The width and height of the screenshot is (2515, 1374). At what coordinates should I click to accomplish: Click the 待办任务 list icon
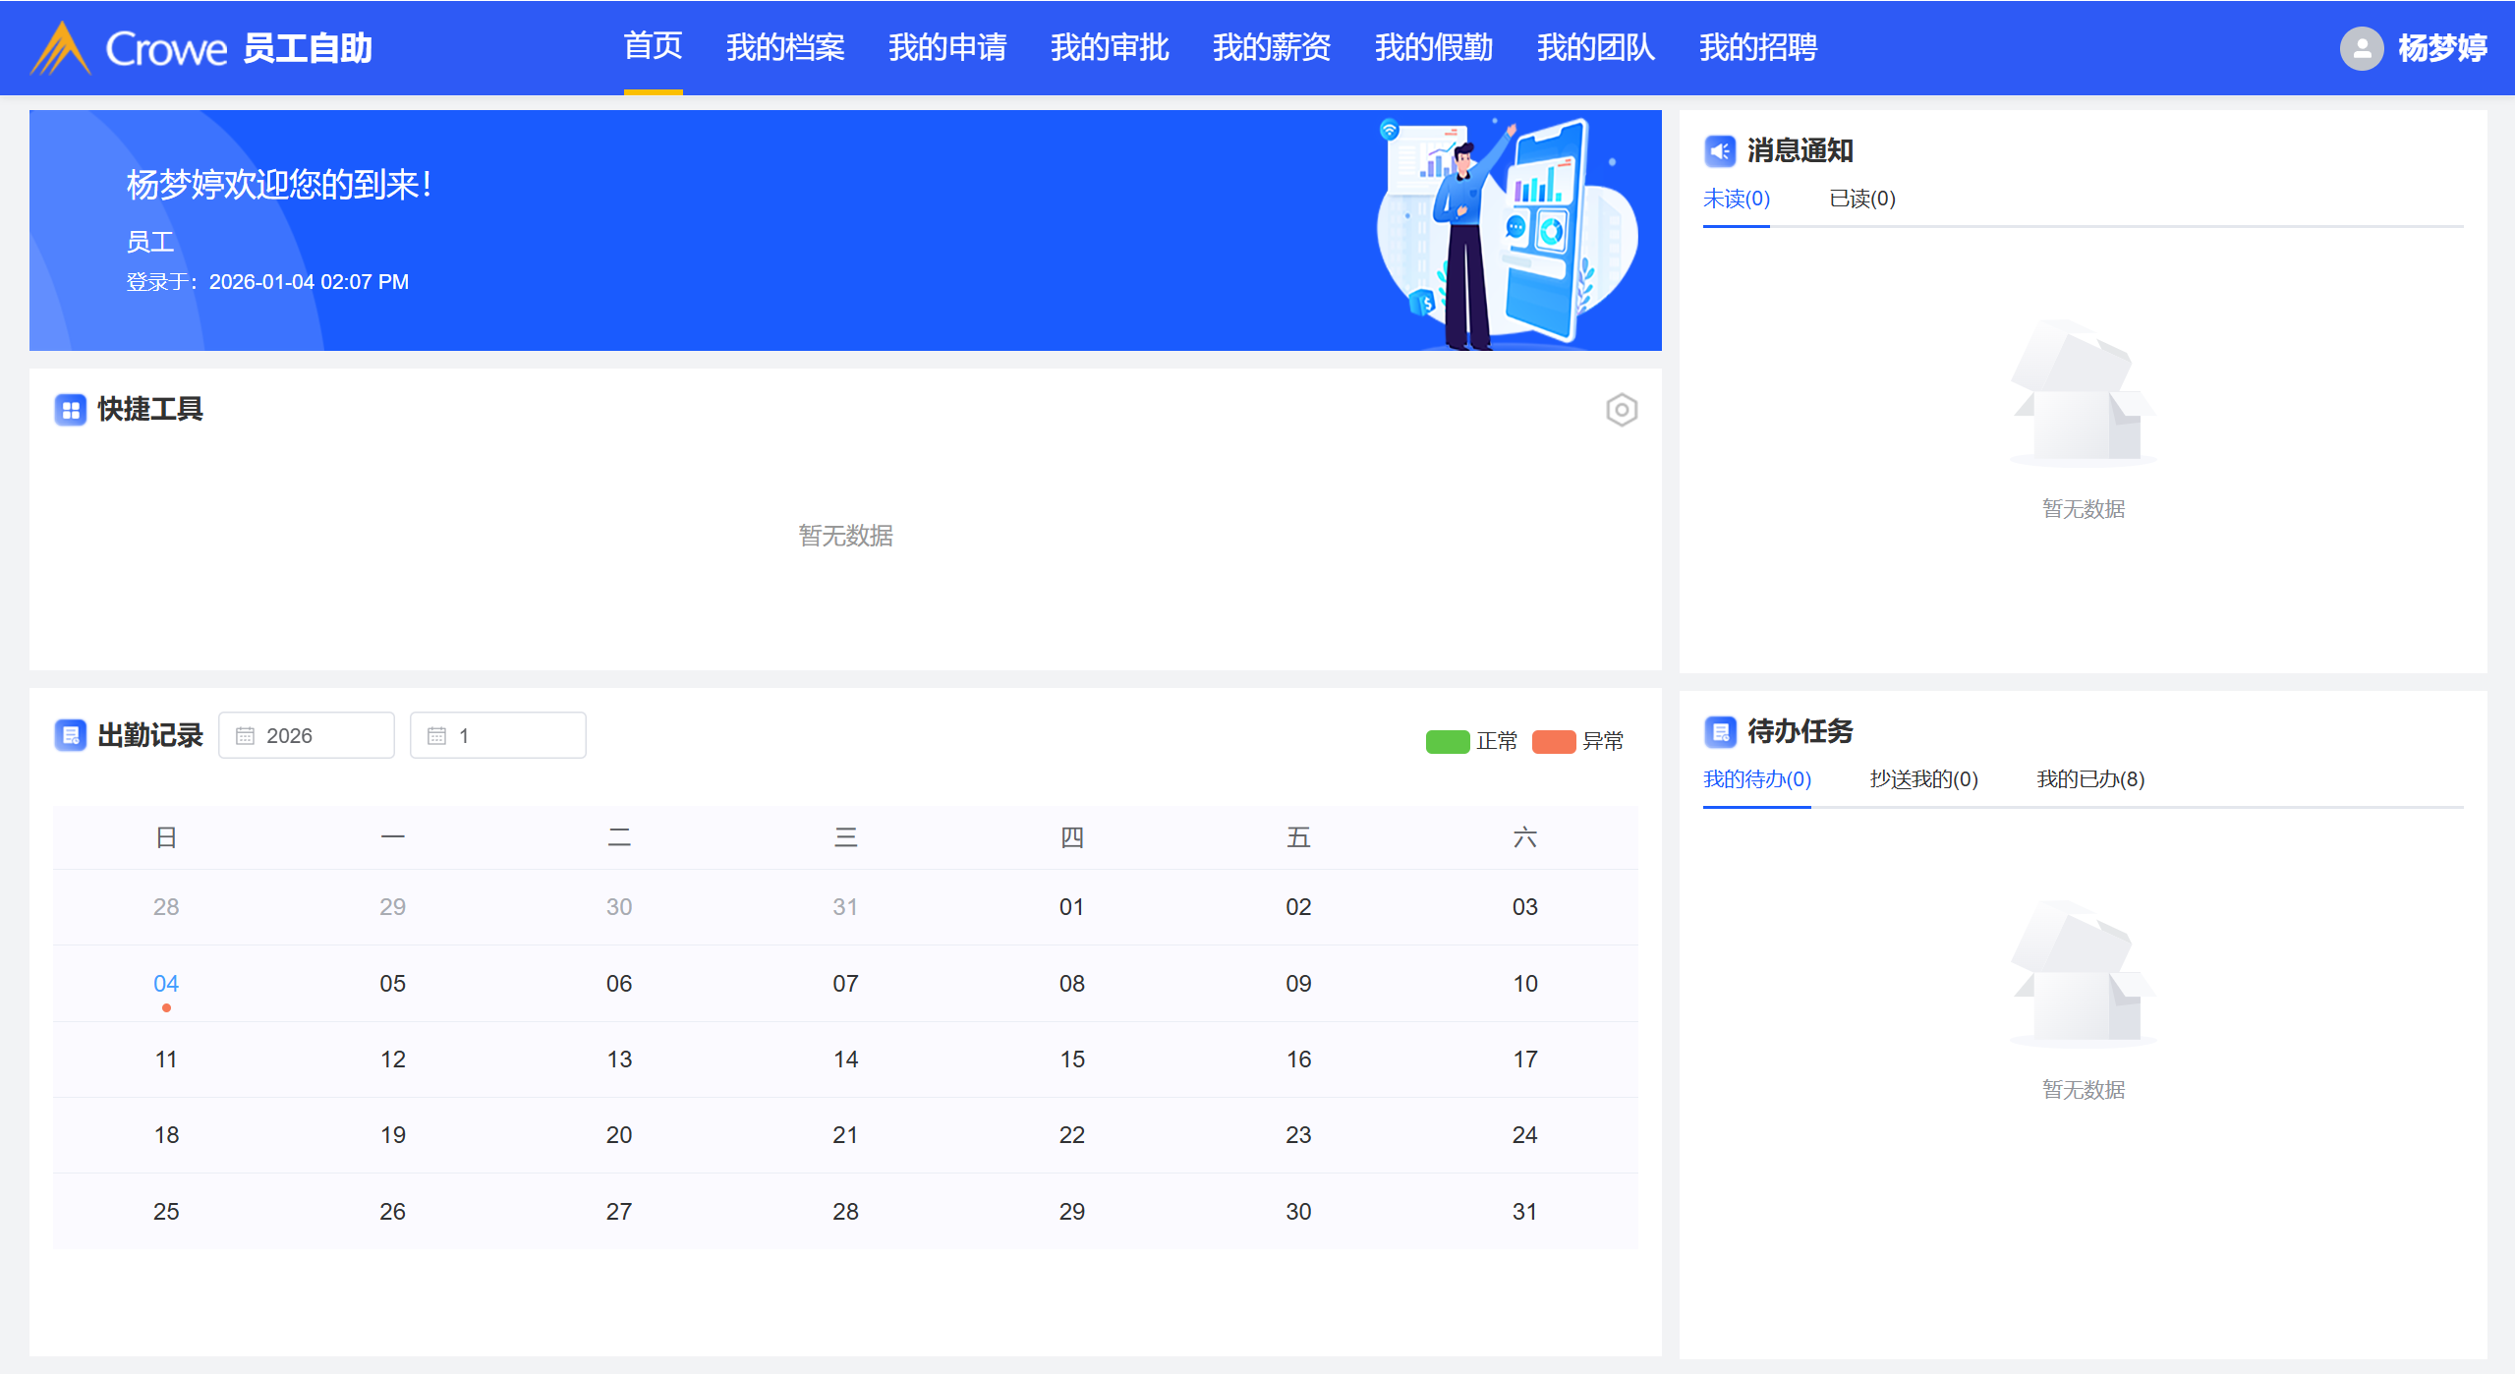point(1719,731)
